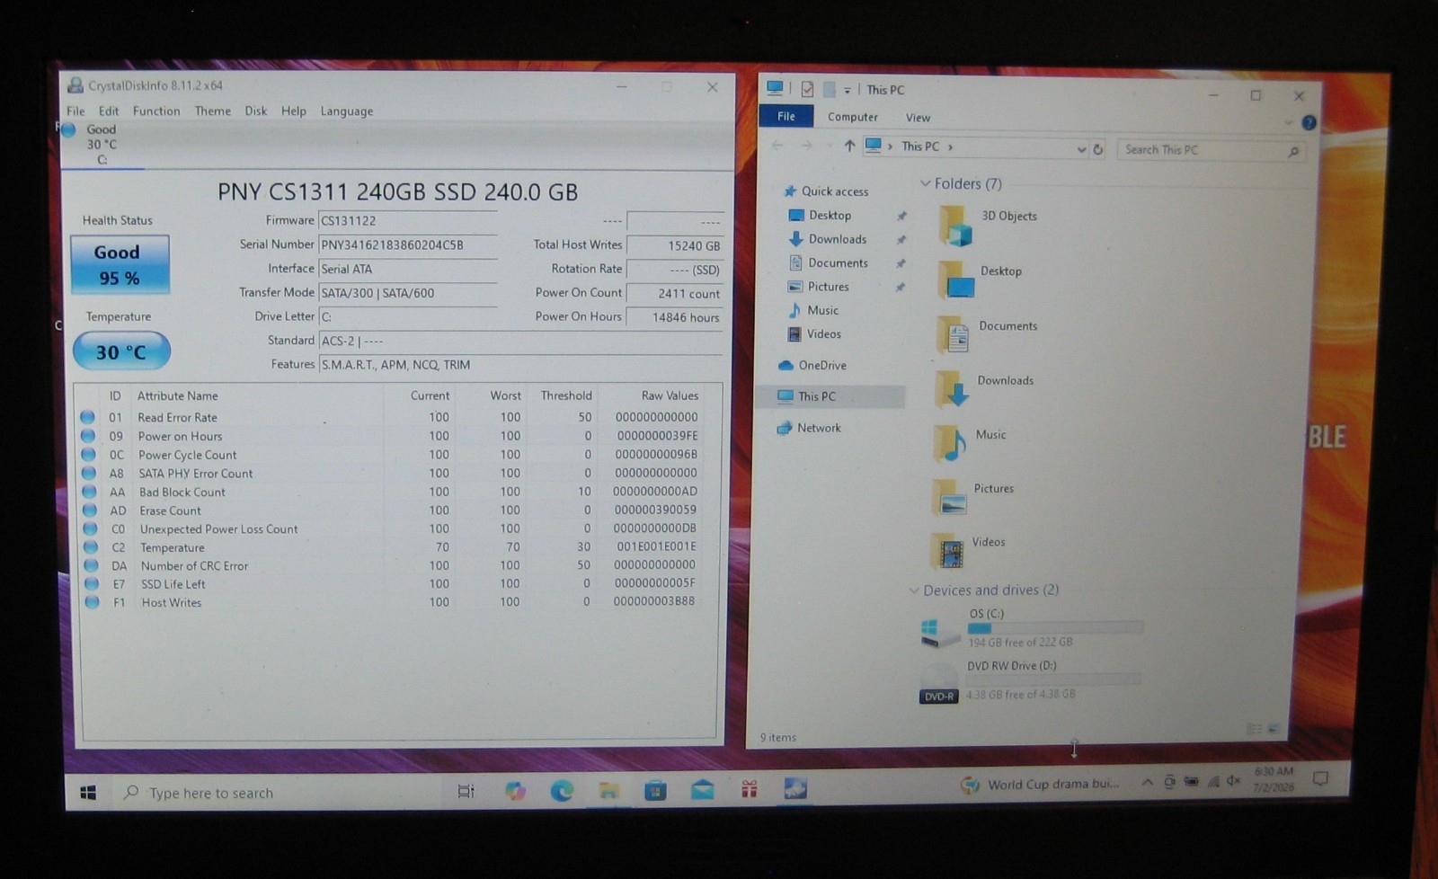Collapse the Folders (7) group
This screenshot has height=879, width=1438.
(x=925, y=183)
